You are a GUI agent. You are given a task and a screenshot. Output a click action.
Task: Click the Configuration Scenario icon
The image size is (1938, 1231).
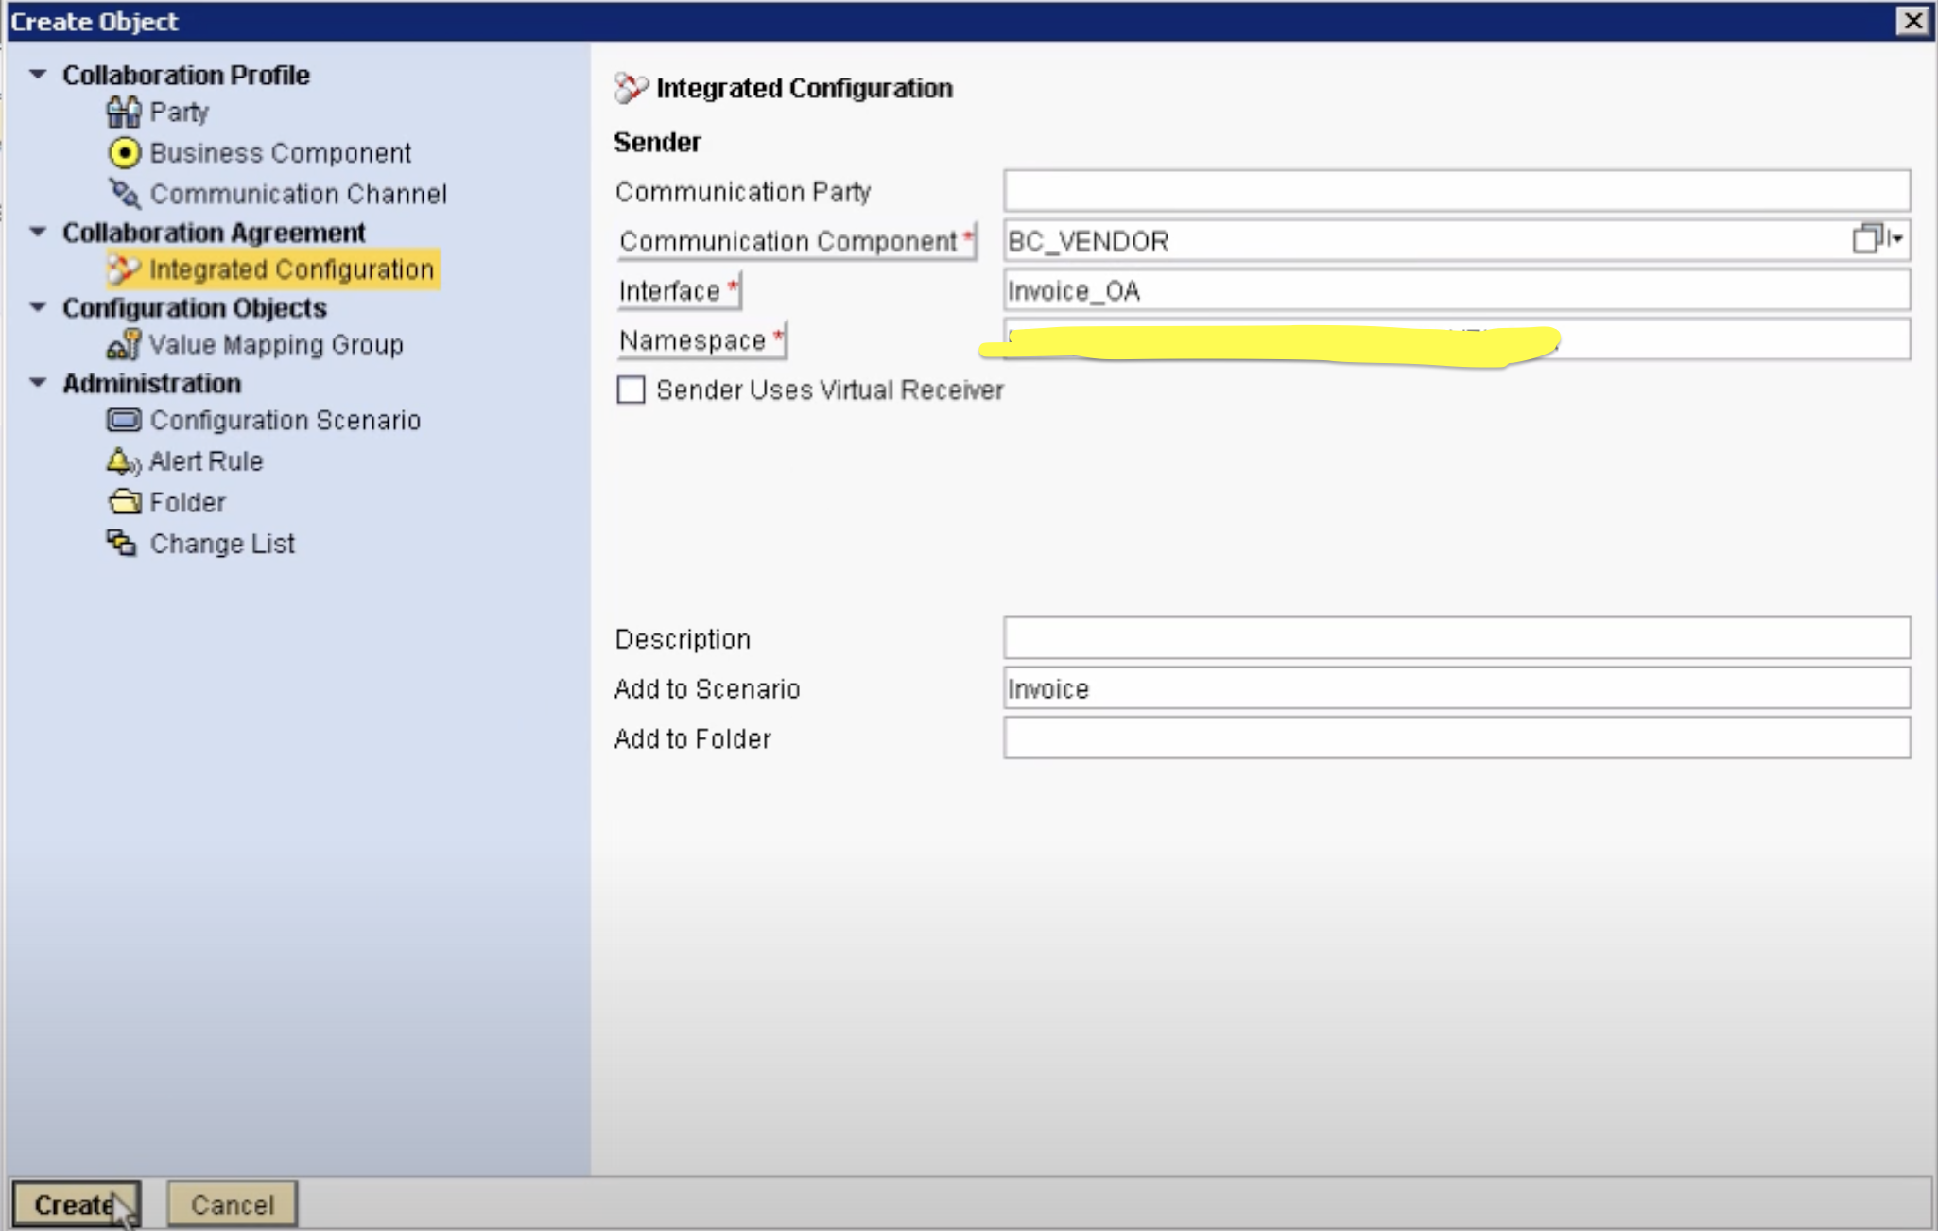coord(124,420)
